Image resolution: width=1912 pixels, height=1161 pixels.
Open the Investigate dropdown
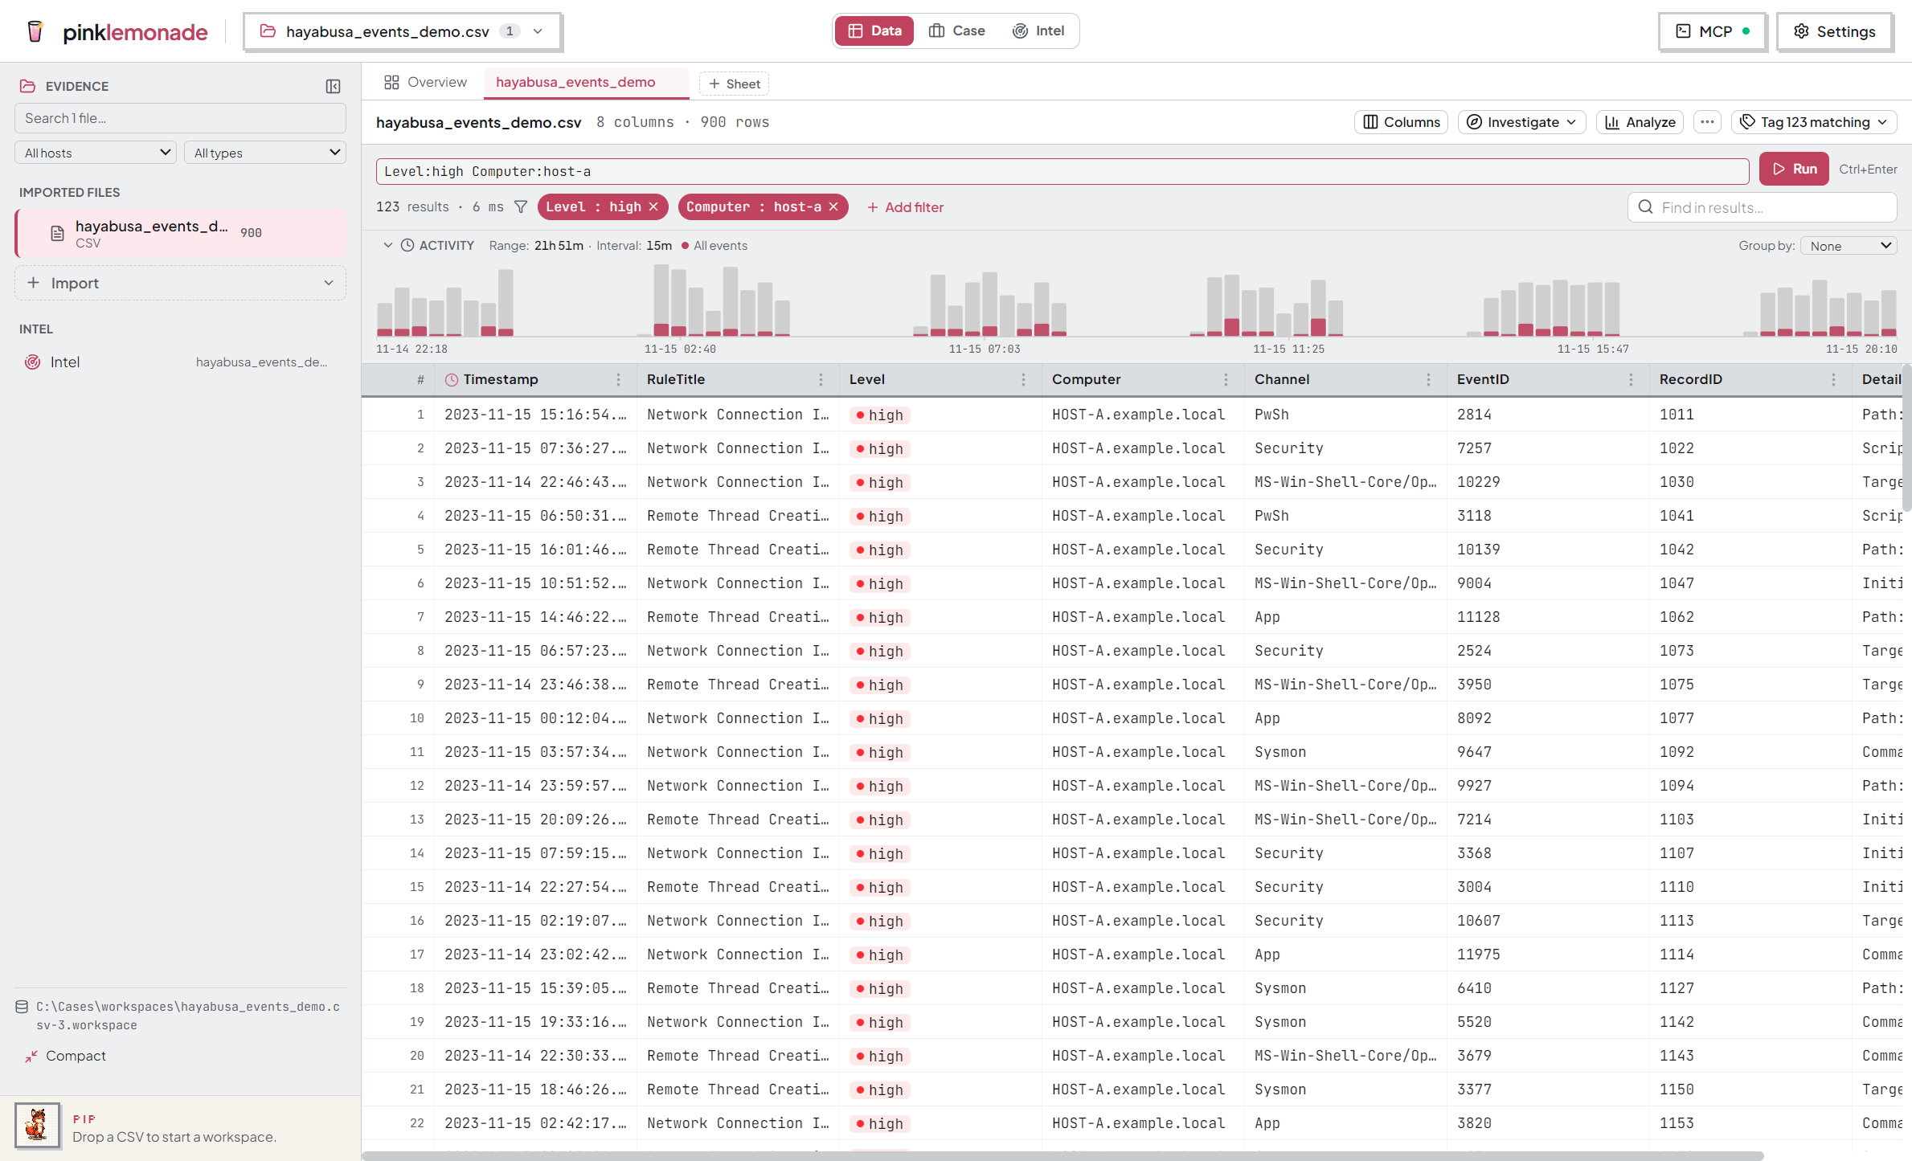click(x=1521, y=122)
